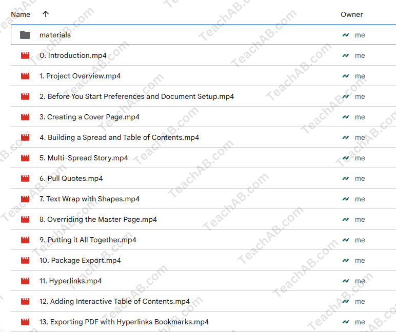Sort by the Name column header
Image resolution: width=396 pixels, height=332 pixels.
tap(21, 14)
